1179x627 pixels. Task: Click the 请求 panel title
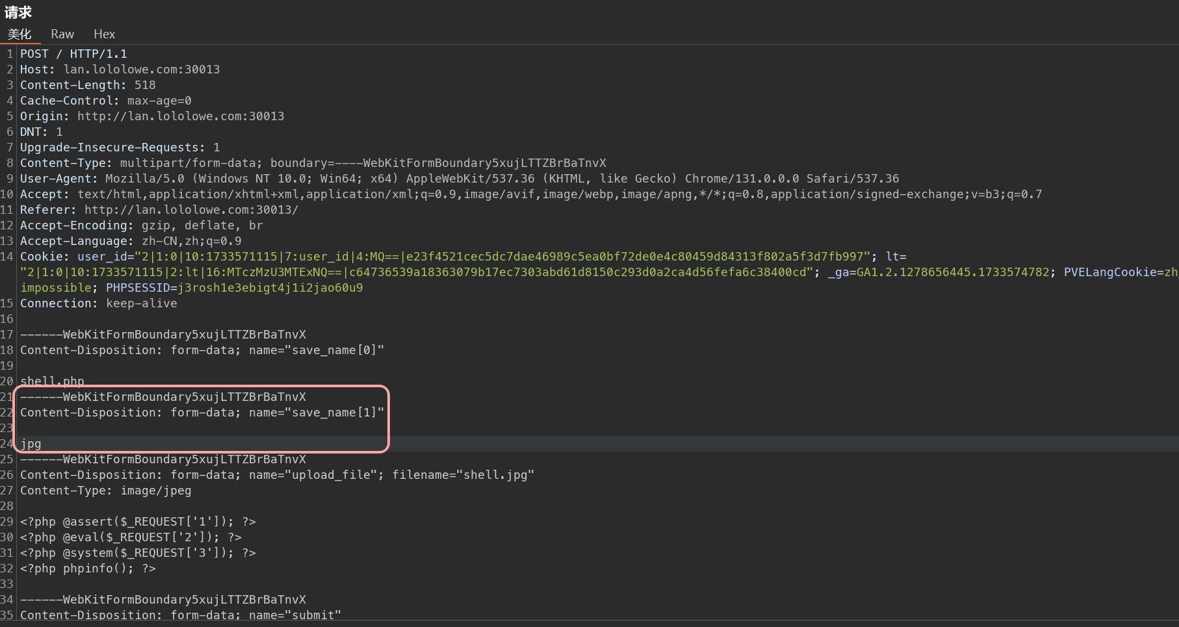pos(18,12)
